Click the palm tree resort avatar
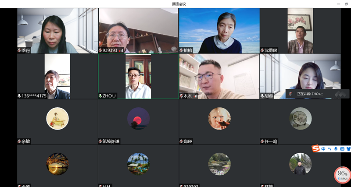The width and height of the screenshot is (351, 187). click(139, 164)
